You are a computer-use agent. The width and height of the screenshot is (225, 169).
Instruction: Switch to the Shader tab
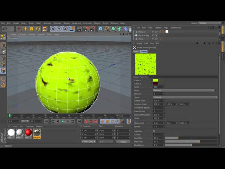pos(144,51)
